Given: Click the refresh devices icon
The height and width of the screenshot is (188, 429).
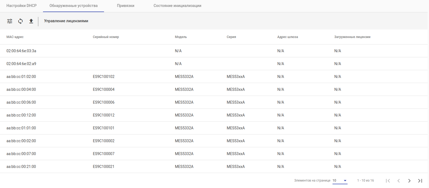Looking at the screenshot, I should (20, 21).
